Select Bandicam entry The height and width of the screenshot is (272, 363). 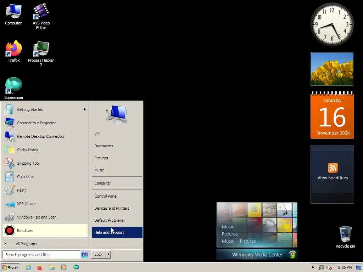(46, 231)
